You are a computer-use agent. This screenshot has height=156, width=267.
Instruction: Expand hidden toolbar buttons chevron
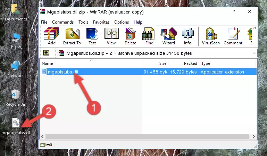coord(255,28)
